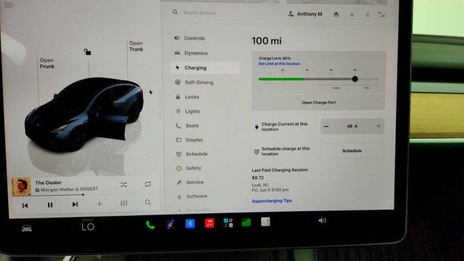This screenshot has height=261, width=464.
Task: Tap the charge port lightning icon by car
Action: pyautogui.click(x=151, y=92)
